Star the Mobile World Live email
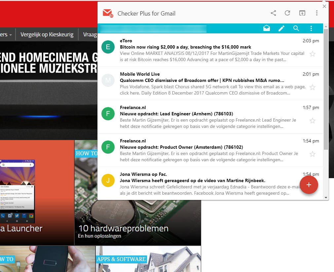 [313, 87]
